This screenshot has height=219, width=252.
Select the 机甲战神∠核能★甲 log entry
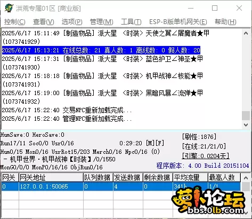pyautogui.click(x=102, y=76)
